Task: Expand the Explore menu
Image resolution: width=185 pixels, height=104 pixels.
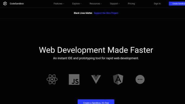Action: tap(77, 4)
